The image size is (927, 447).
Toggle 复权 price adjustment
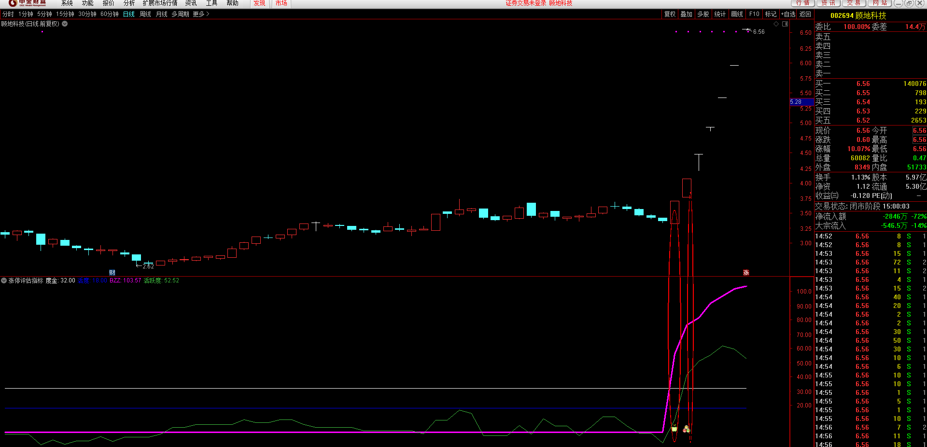point(670,14)
